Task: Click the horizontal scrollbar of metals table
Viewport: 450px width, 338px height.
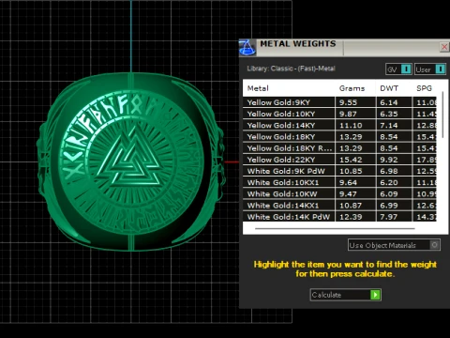Action: (335, 228)
